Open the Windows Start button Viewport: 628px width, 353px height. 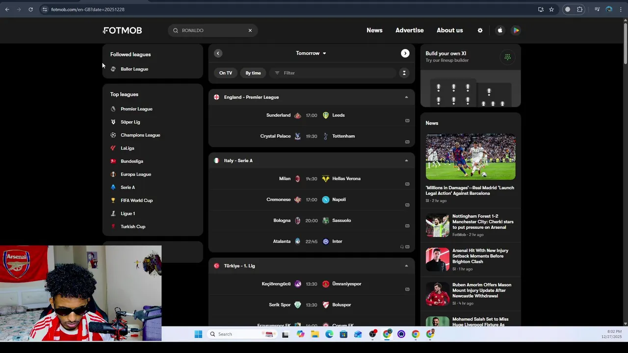[x=198, y=334]
